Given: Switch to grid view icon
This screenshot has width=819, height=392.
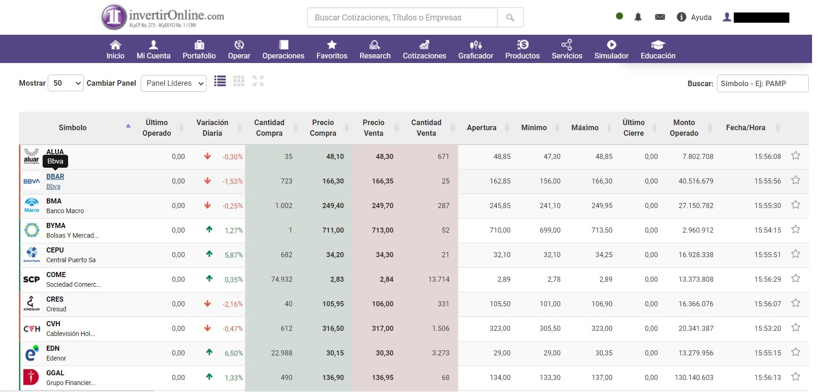Looking at the screenshot, I should pyautogui.click(x=239, y=82).
